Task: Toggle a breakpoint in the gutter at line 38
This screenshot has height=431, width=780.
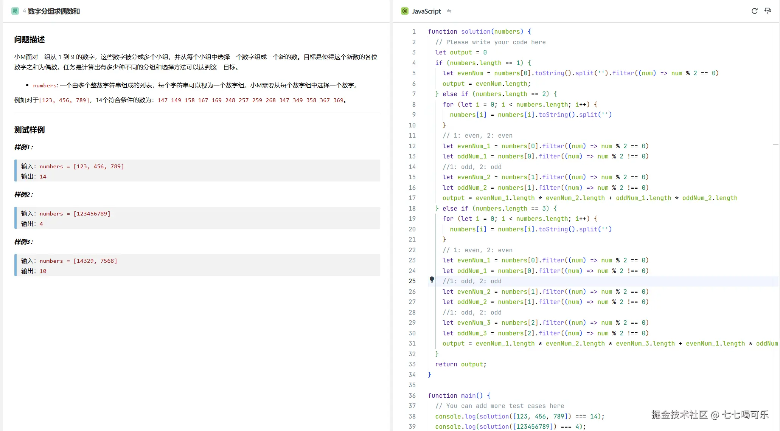Action: 424,416
